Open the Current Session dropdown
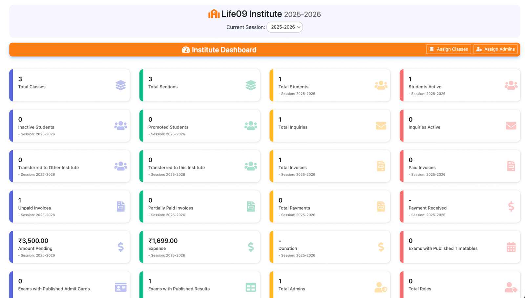Viewport: 525px width, 298px height. click(284, 27)
